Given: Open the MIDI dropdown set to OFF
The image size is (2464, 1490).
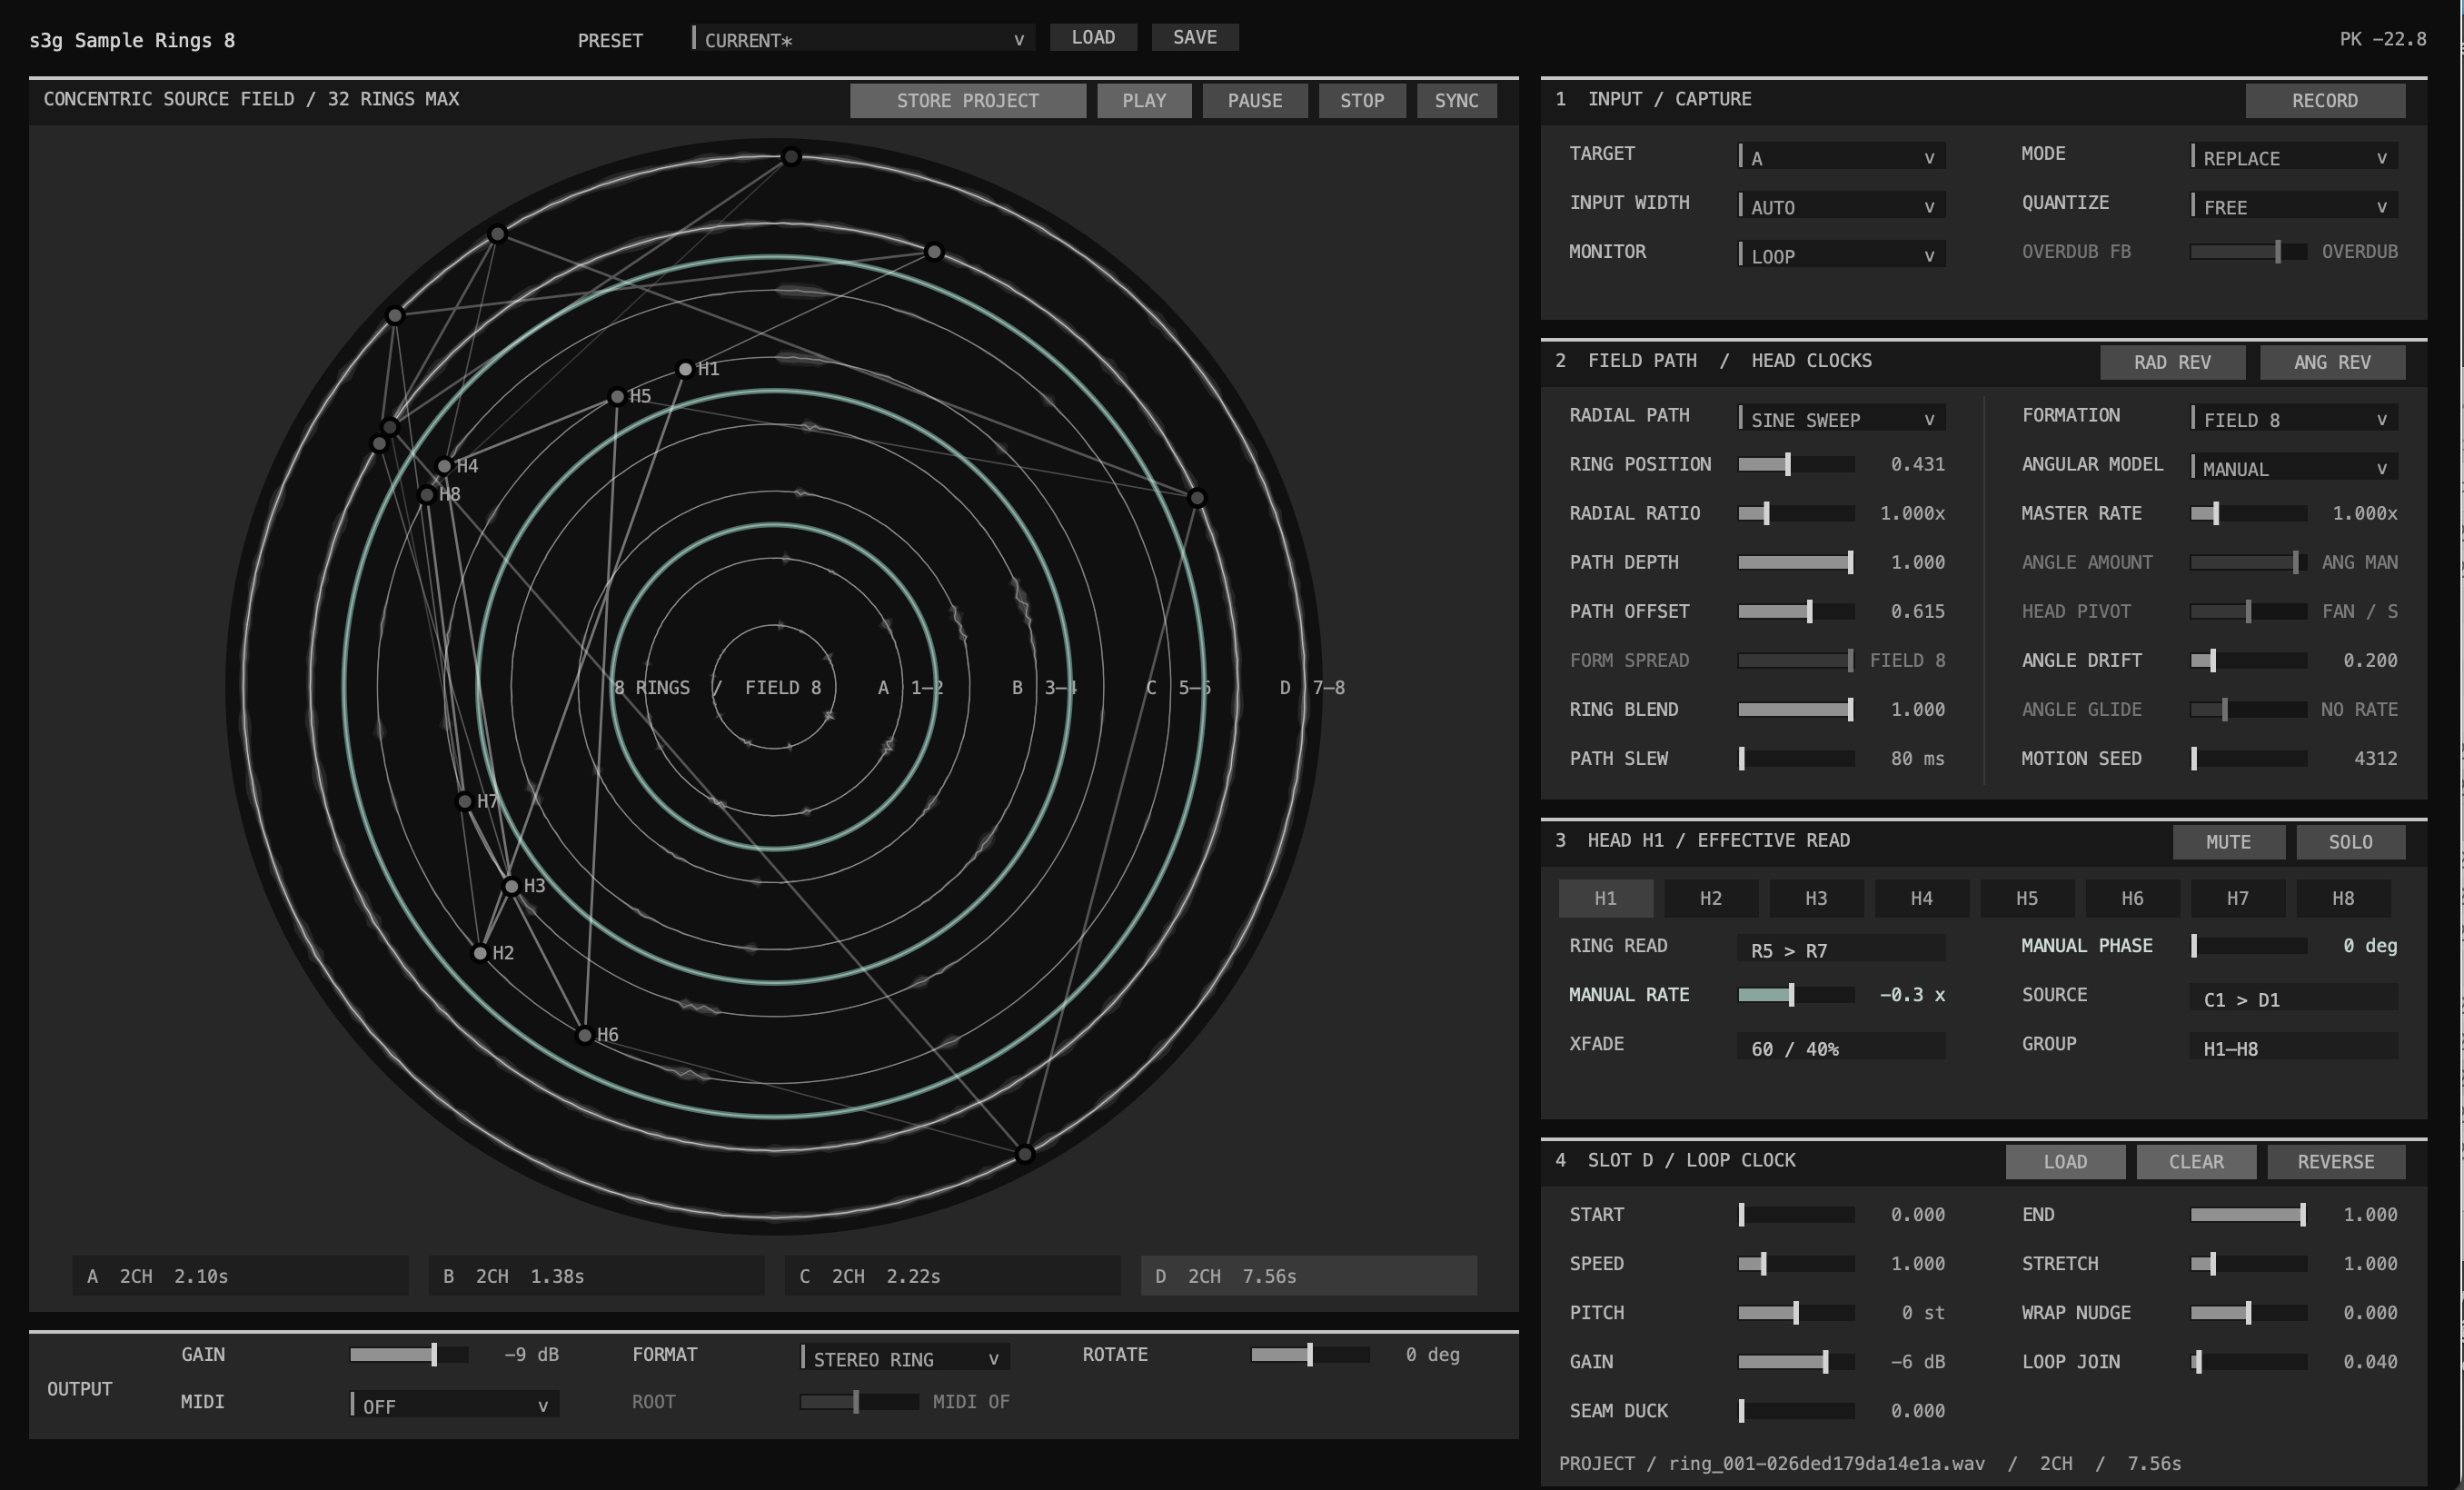Looking at the screenshot, I should [x=454, y=1405].
